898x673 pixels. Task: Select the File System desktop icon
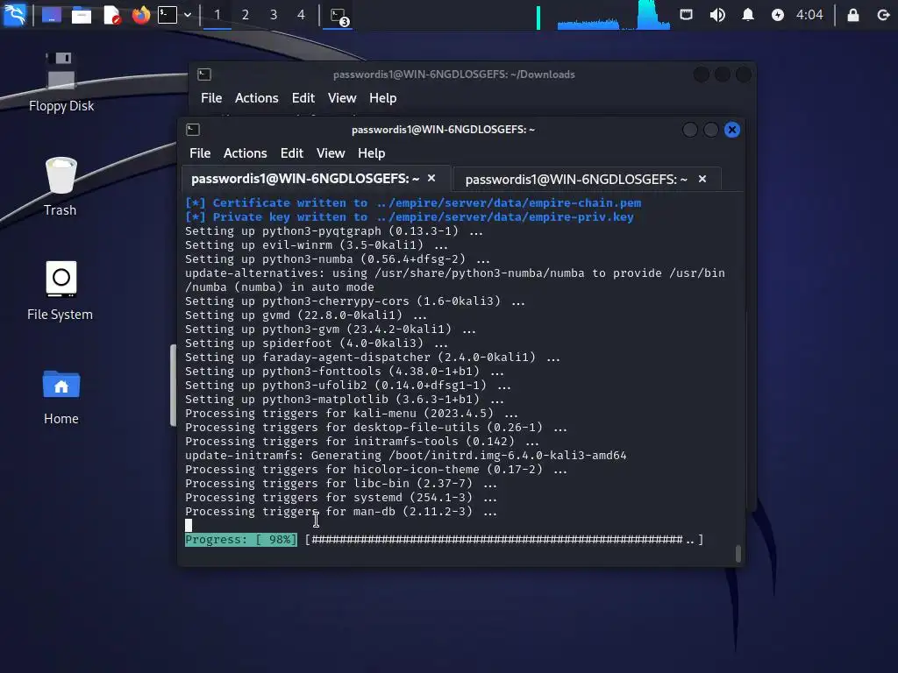(61, 290)
